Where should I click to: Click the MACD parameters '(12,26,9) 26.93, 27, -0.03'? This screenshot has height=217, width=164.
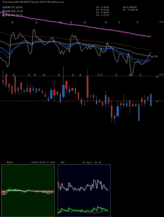(x=42, y=162)
